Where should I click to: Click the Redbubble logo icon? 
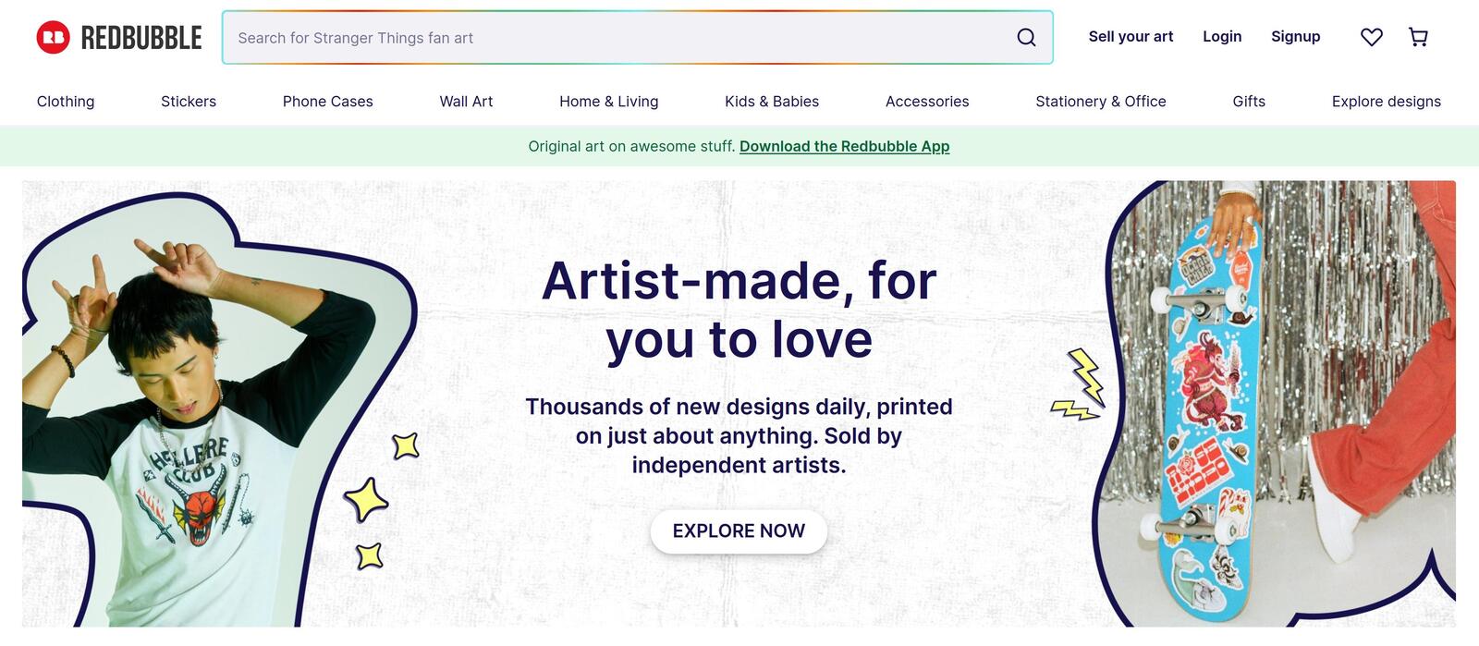click(x=53, y=37)
